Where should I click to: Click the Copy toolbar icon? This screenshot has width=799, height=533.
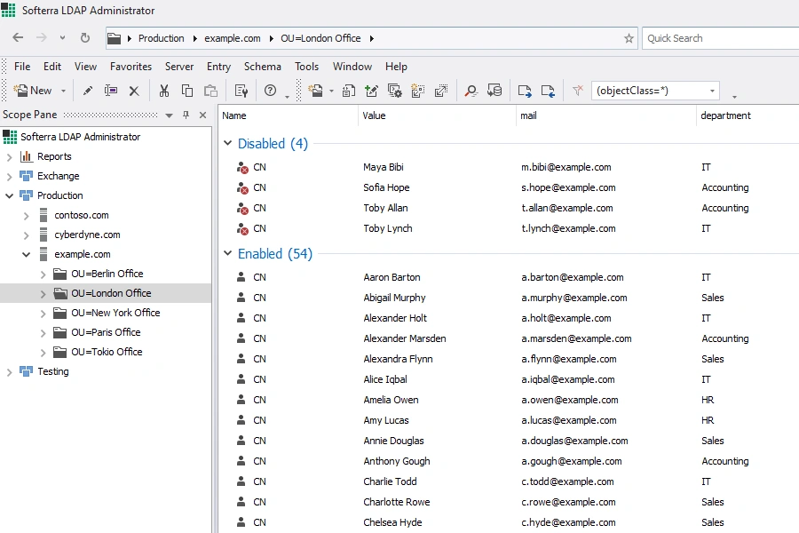(186, 91)
